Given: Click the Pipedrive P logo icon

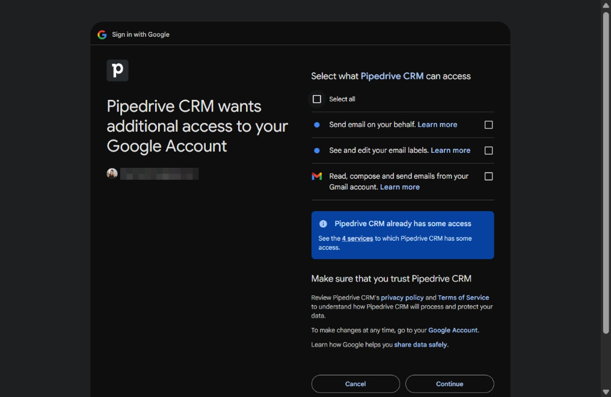Looking at the screenshot, I should pyautogui.click(x=117, y=70).
